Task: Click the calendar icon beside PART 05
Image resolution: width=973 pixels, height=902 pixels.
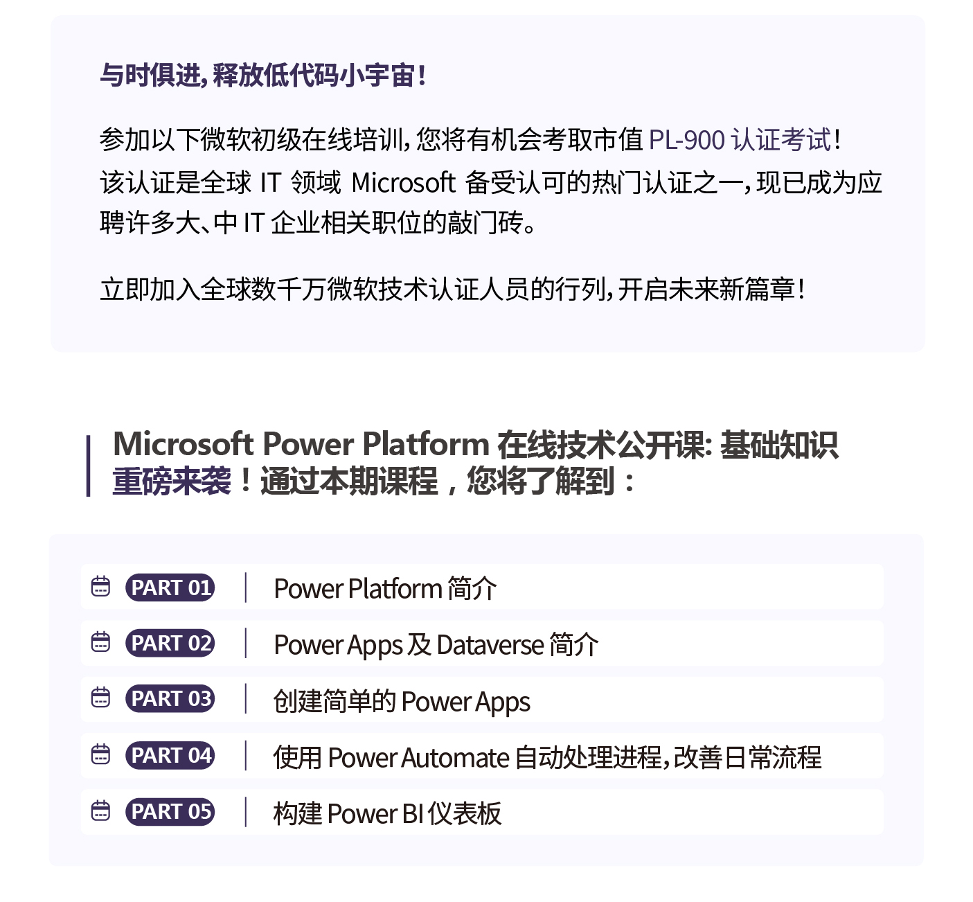Action: [100, 810]
